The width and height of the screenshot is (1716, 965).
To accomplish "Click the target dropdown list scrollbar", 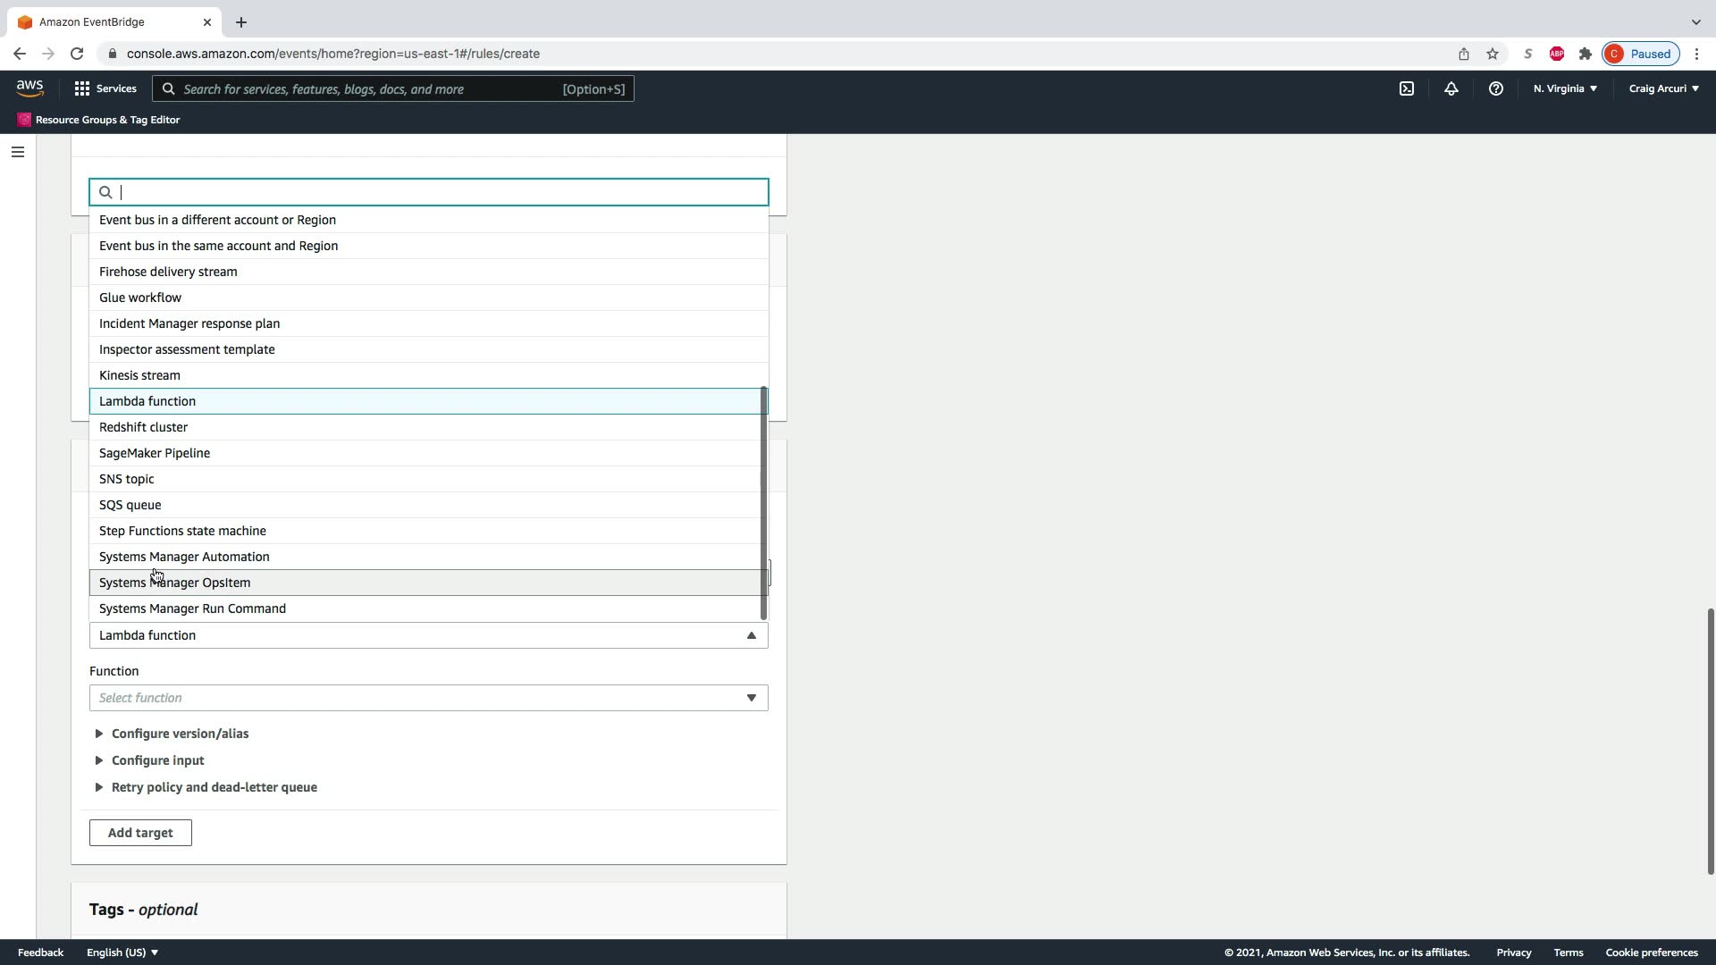I will (763, 502).
